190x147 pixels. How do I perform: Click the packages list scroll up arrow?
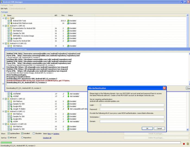(x=188, y=15)
